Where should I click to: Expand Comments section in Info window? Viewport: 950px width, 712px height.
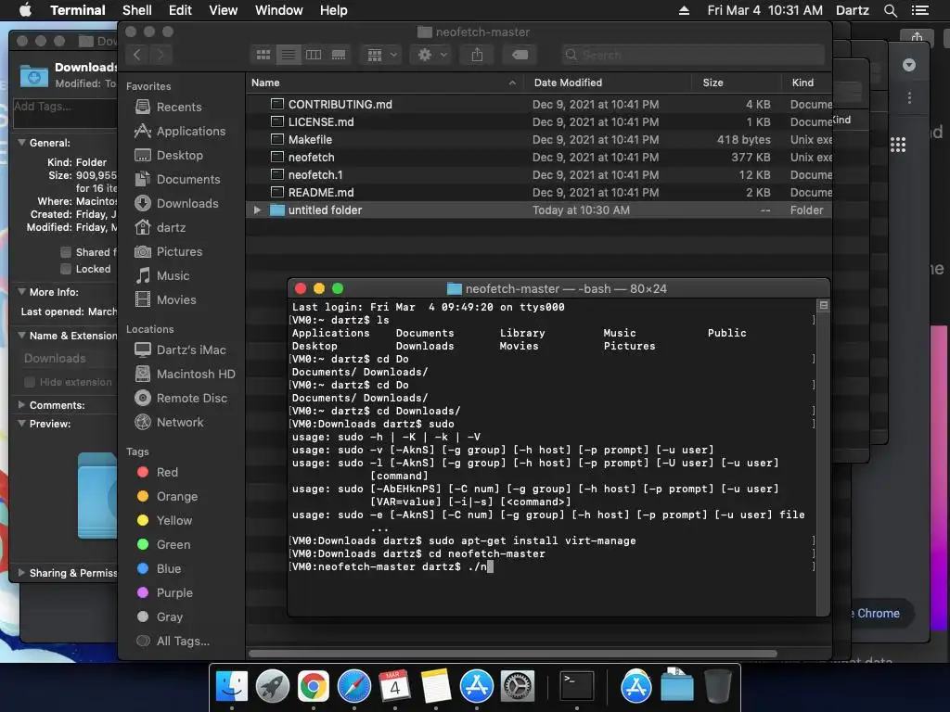pos(22,405)
